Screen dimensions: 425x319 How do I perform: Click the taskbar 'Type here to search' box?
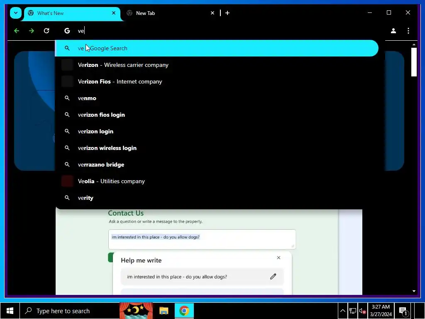point(70,311)
